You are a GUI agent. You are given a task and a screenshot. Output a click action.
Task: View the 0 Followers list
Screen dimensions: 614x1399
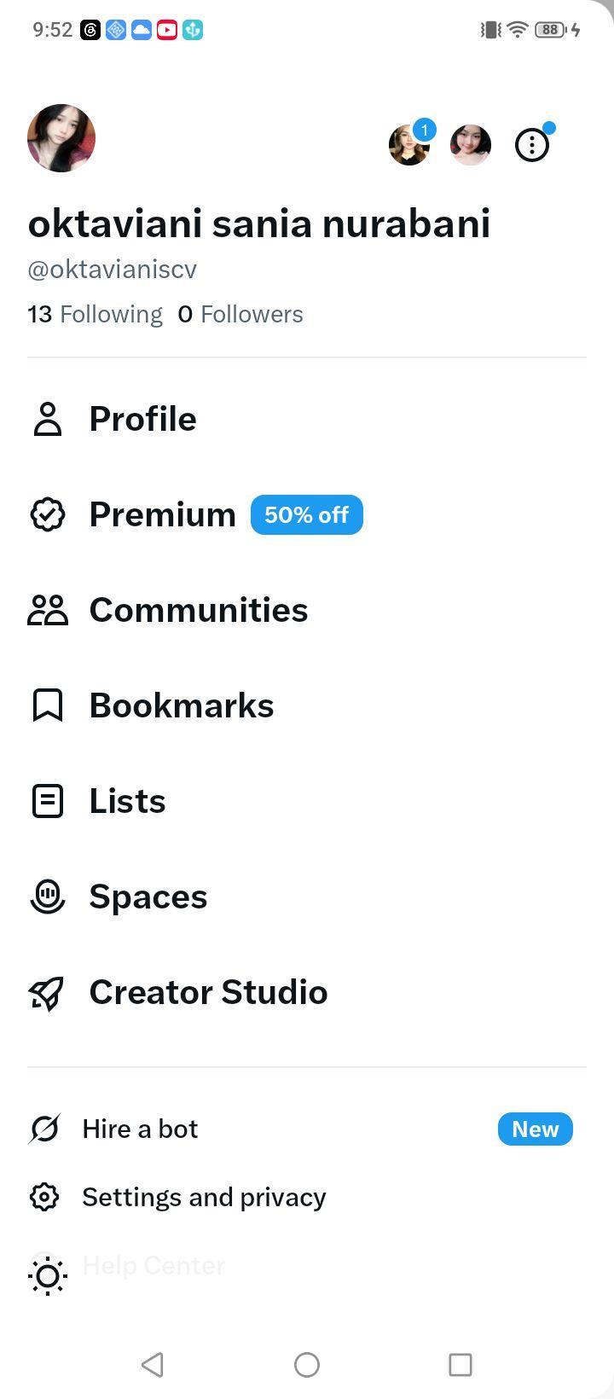[x=240, y=315]
